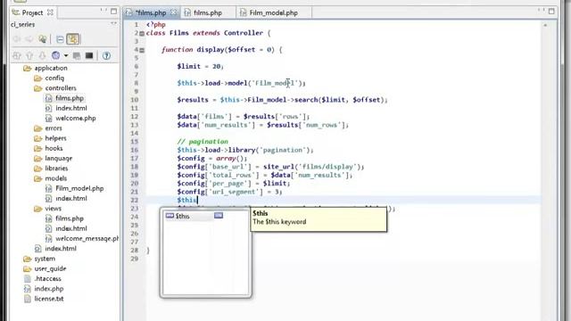571x321 pixels.
Task: Click the greyed Back navigation arrow in Project toolbar
Action: [17, 39]
